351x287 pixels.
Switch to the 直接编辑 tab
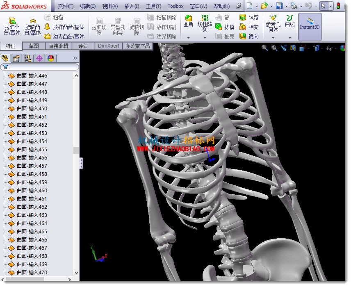58,46
